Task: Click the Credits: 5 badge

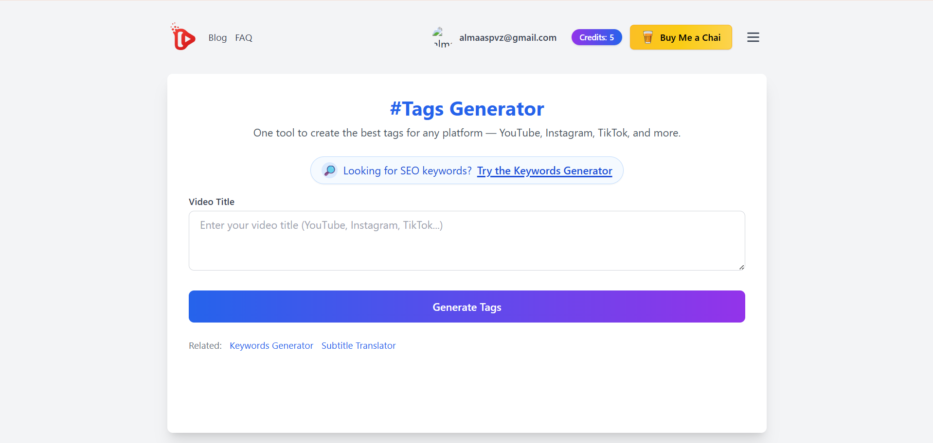Action: pos(596,37)
